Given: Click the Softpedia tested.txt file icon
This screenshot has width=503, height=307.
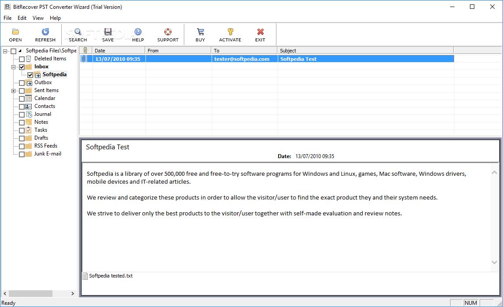Looking at the screenshot, I should pos(85,276).
